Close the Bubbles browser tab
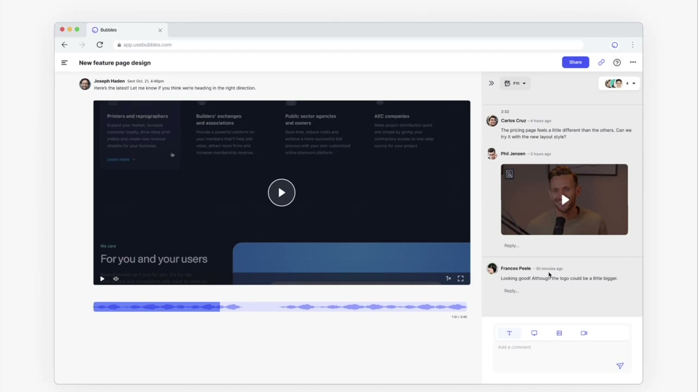The image size is (698, 392). tap(160, 30)
